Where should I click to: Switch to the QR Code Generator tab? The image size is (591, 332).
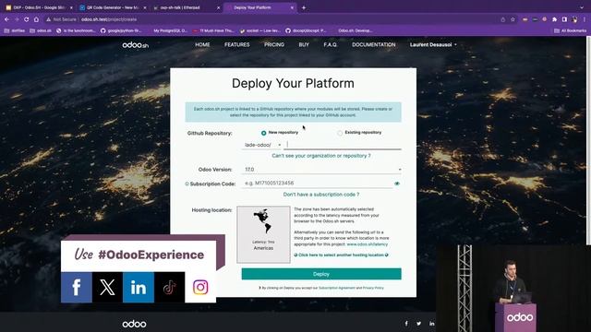[112, 7]
